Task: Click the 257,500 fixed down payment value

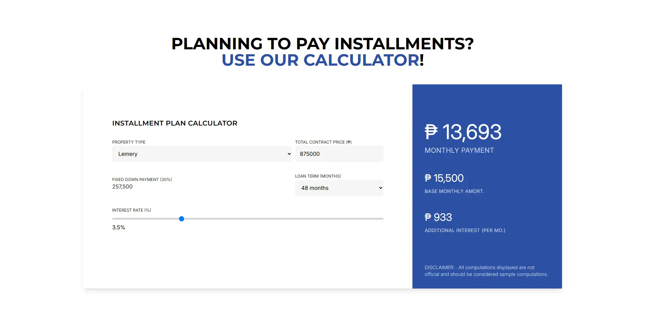Action: (x=122, y=186)
